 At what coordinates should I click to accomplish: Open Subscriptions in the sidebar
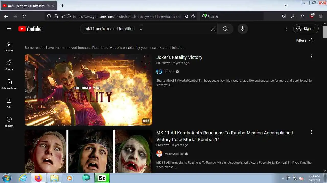[x=9, y=84]
